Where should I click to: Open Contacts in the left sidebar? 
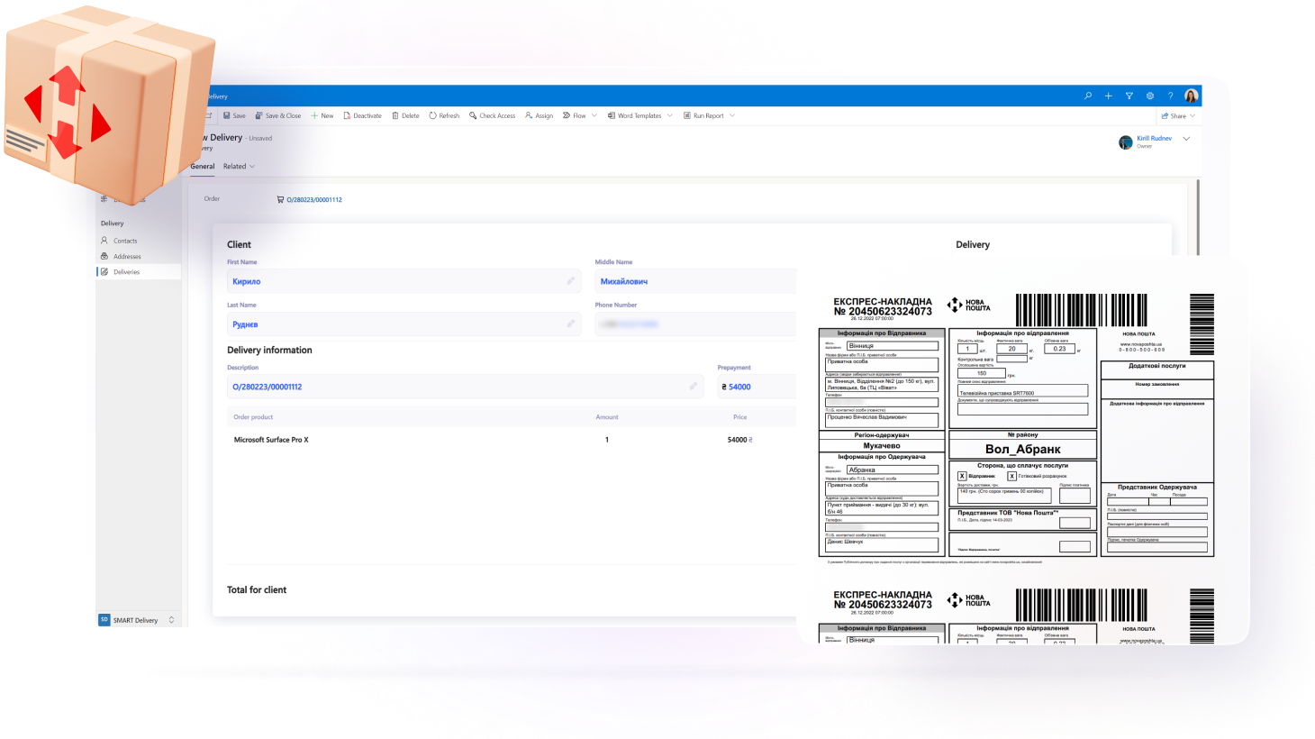coord(125,241)
